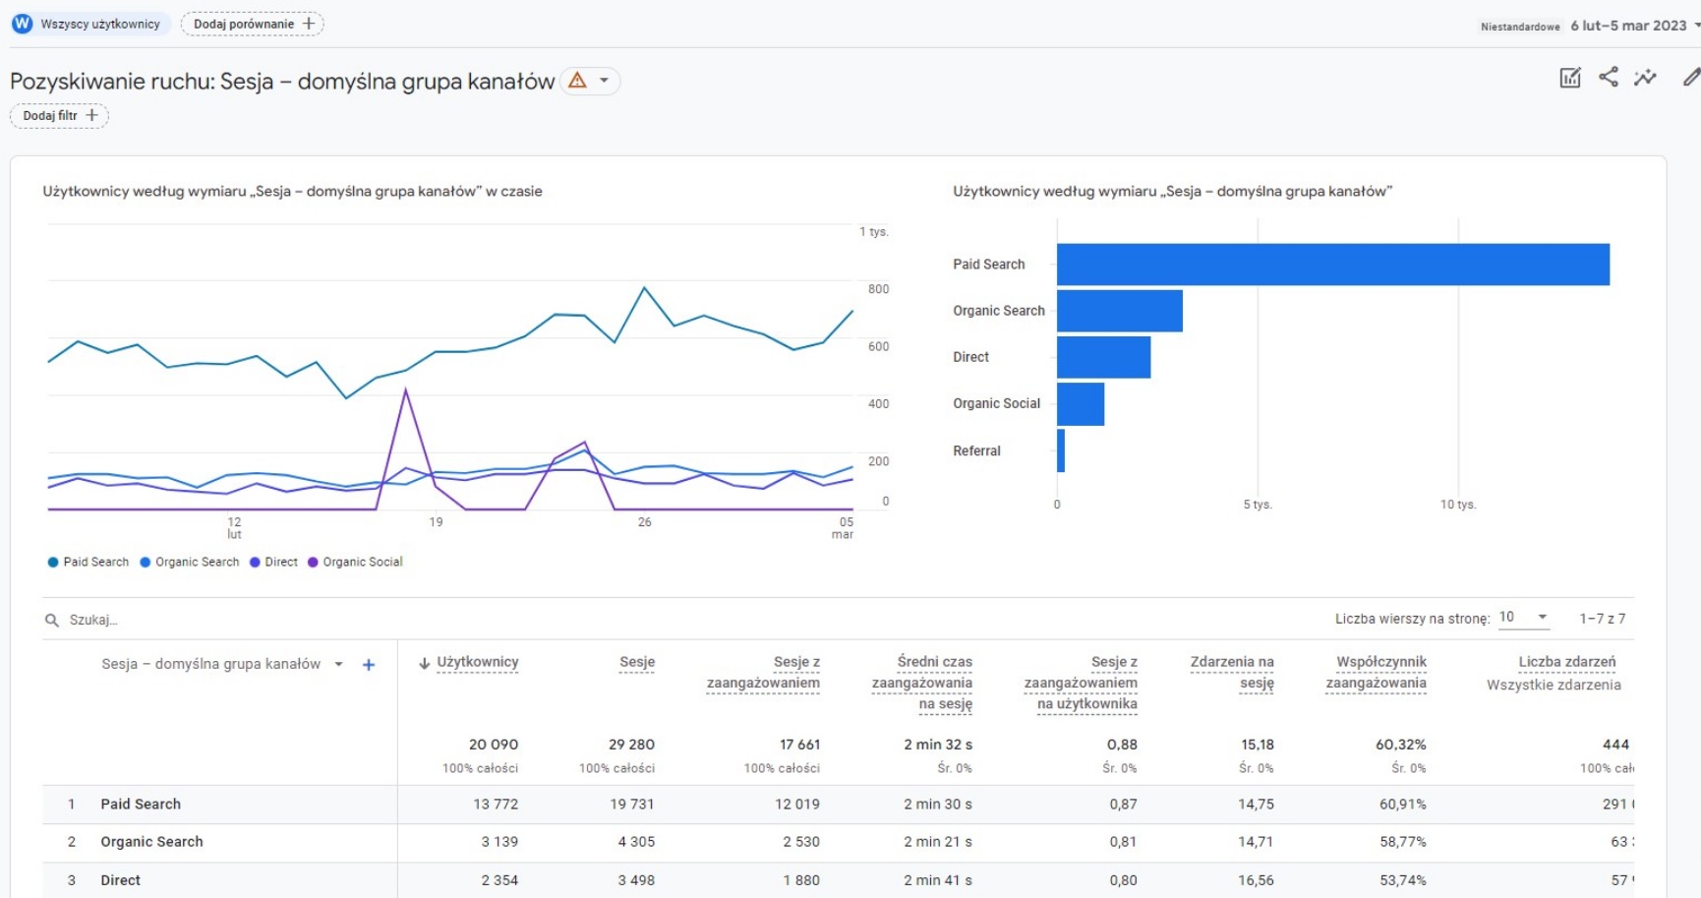The height and width of the screenshot is (898, 1701).
Task: Expand the session channel group dimension dropdown
Action: tap(338, 665)
